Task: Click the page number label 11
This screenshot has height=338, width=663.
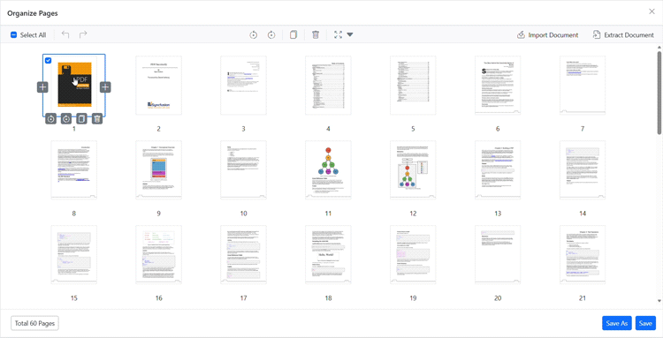Action: 328,214
